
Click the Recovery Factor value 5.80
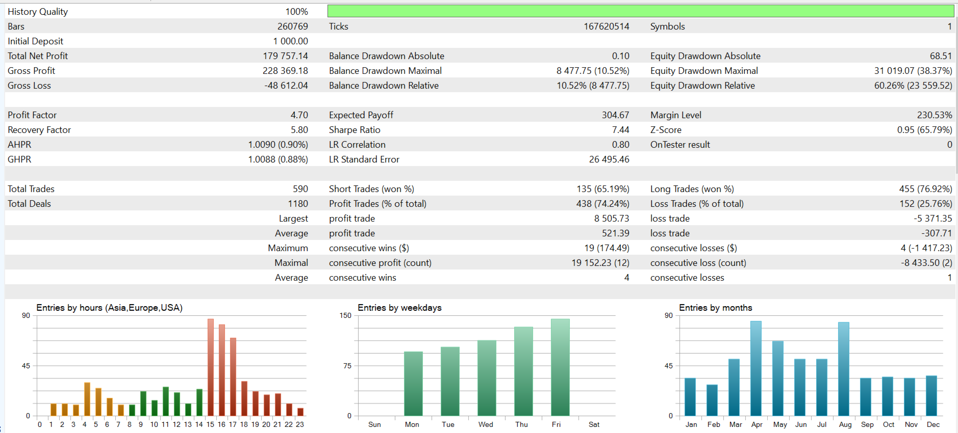[299, 130]
